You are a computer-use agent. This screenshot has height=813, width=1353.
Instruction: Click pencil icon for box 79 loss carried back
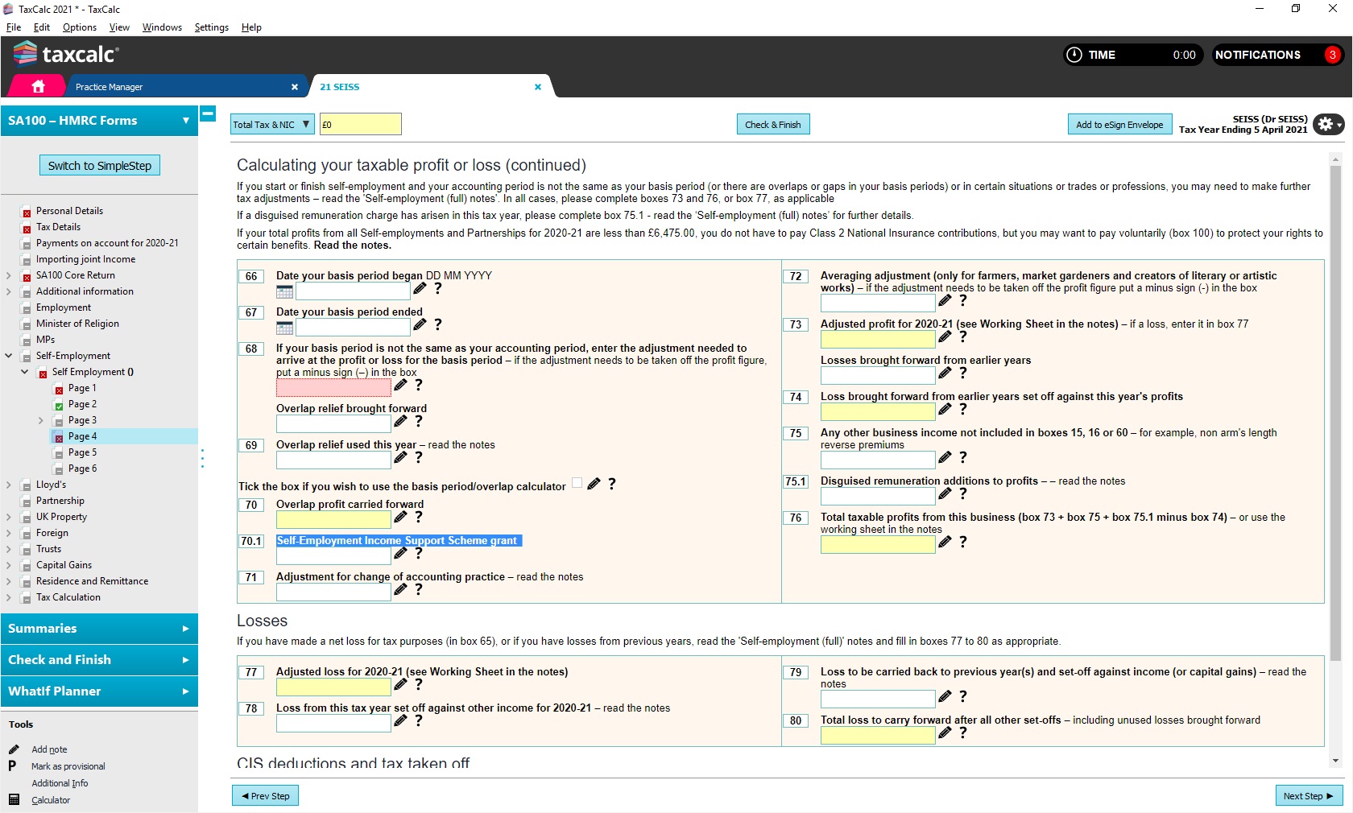(x=945, y=696)
